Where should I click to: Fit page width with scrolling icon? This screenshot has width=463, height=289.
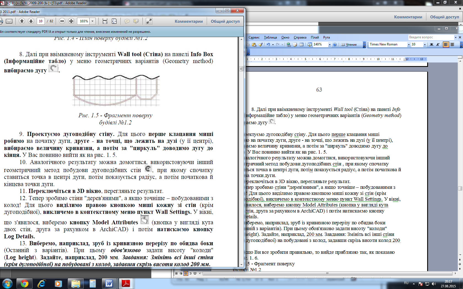coord(105,21)
